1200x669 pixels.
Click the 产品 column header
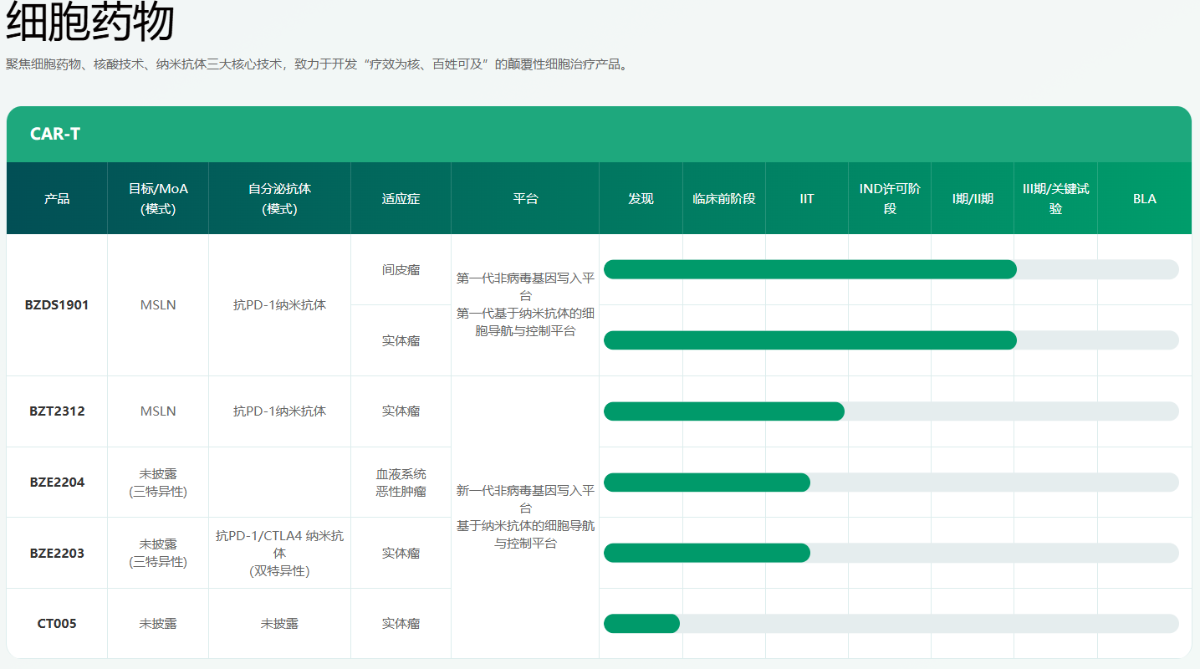click(x=57, y=199)
